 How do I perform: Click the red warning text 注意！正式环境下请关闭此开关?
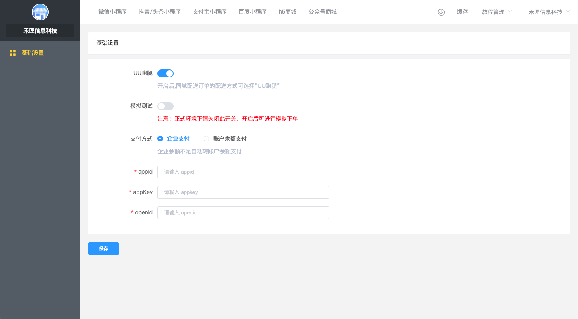(227, 119)
